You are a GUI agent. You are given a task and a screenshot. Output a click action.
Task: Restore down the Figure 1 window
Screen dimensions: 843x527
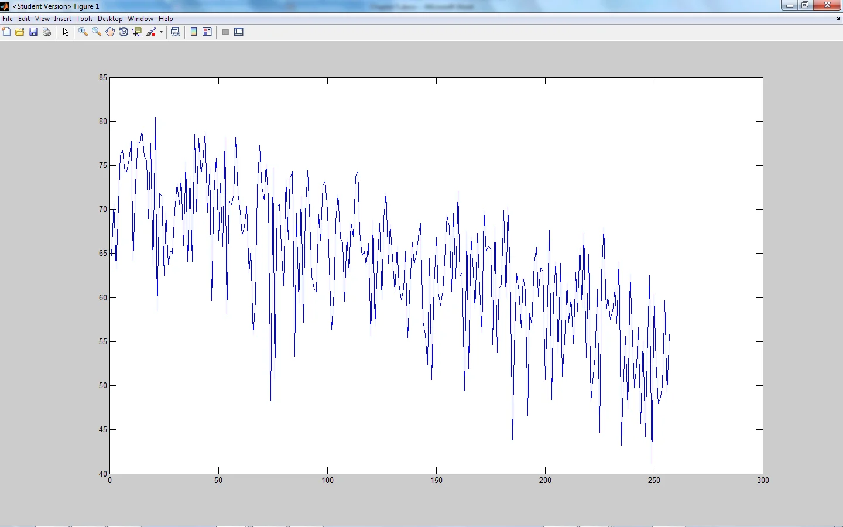tap(805, 5)
